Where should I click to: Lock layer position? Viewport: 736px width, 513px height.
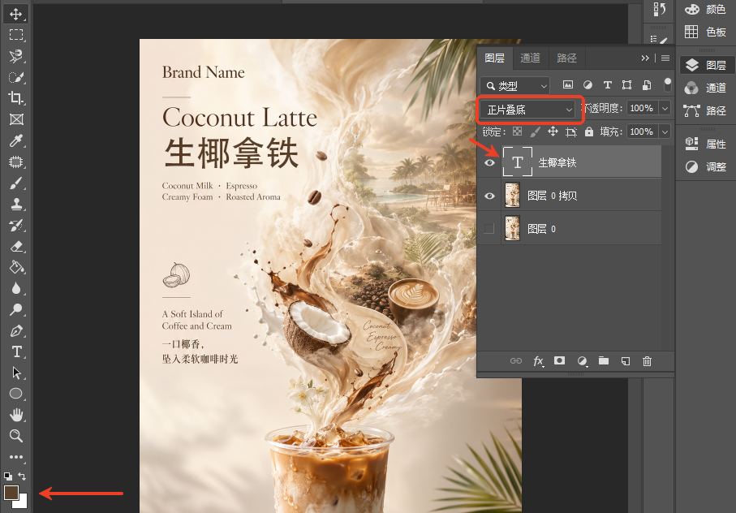[x=553, y=131]
